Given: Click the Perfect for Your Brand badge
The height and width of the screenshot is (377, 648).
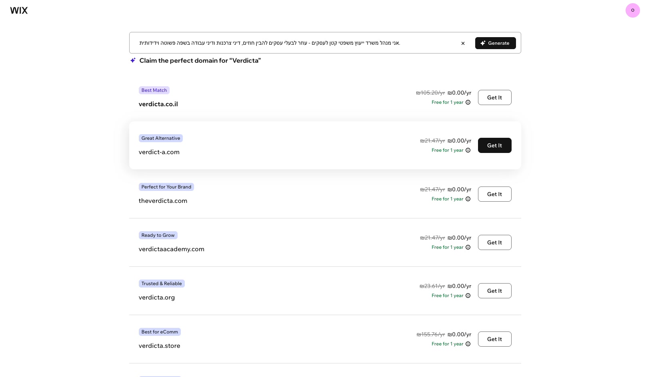Looking at the screenshot, I should tap(166, 187).
